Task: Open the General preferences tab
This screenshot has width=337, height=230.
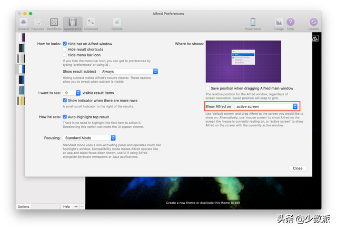Action: pyautogui.click(x=23, y=24)
